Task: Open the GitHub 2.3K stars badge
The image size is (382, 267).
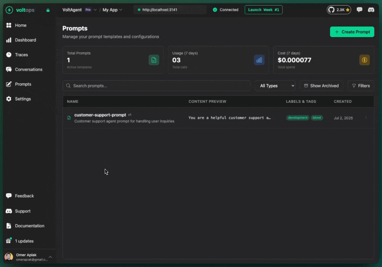Action: 339,10
